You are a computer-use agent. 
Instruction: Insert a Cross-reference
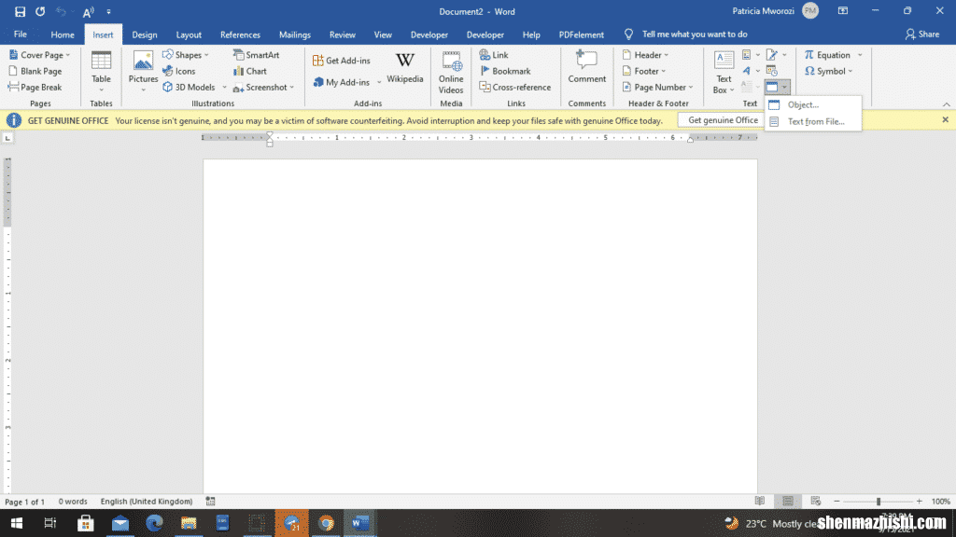point(515,87)
